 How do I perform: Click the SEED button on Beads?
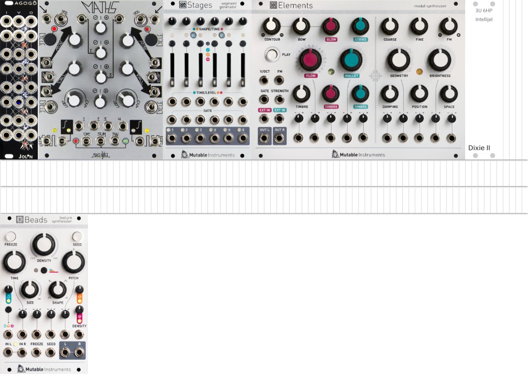(x=77, y=236)
